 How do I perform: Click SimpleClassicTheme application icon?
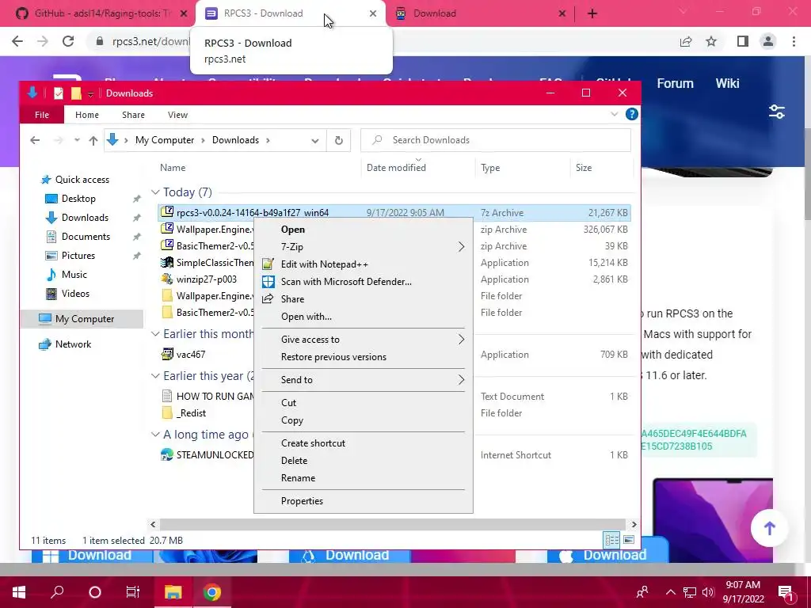click(x=167, y=263)
